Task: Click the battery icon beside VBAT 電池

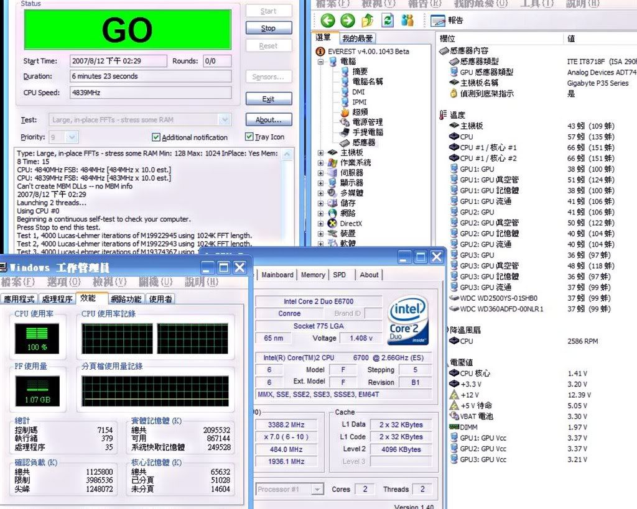Action: (453, 416)
